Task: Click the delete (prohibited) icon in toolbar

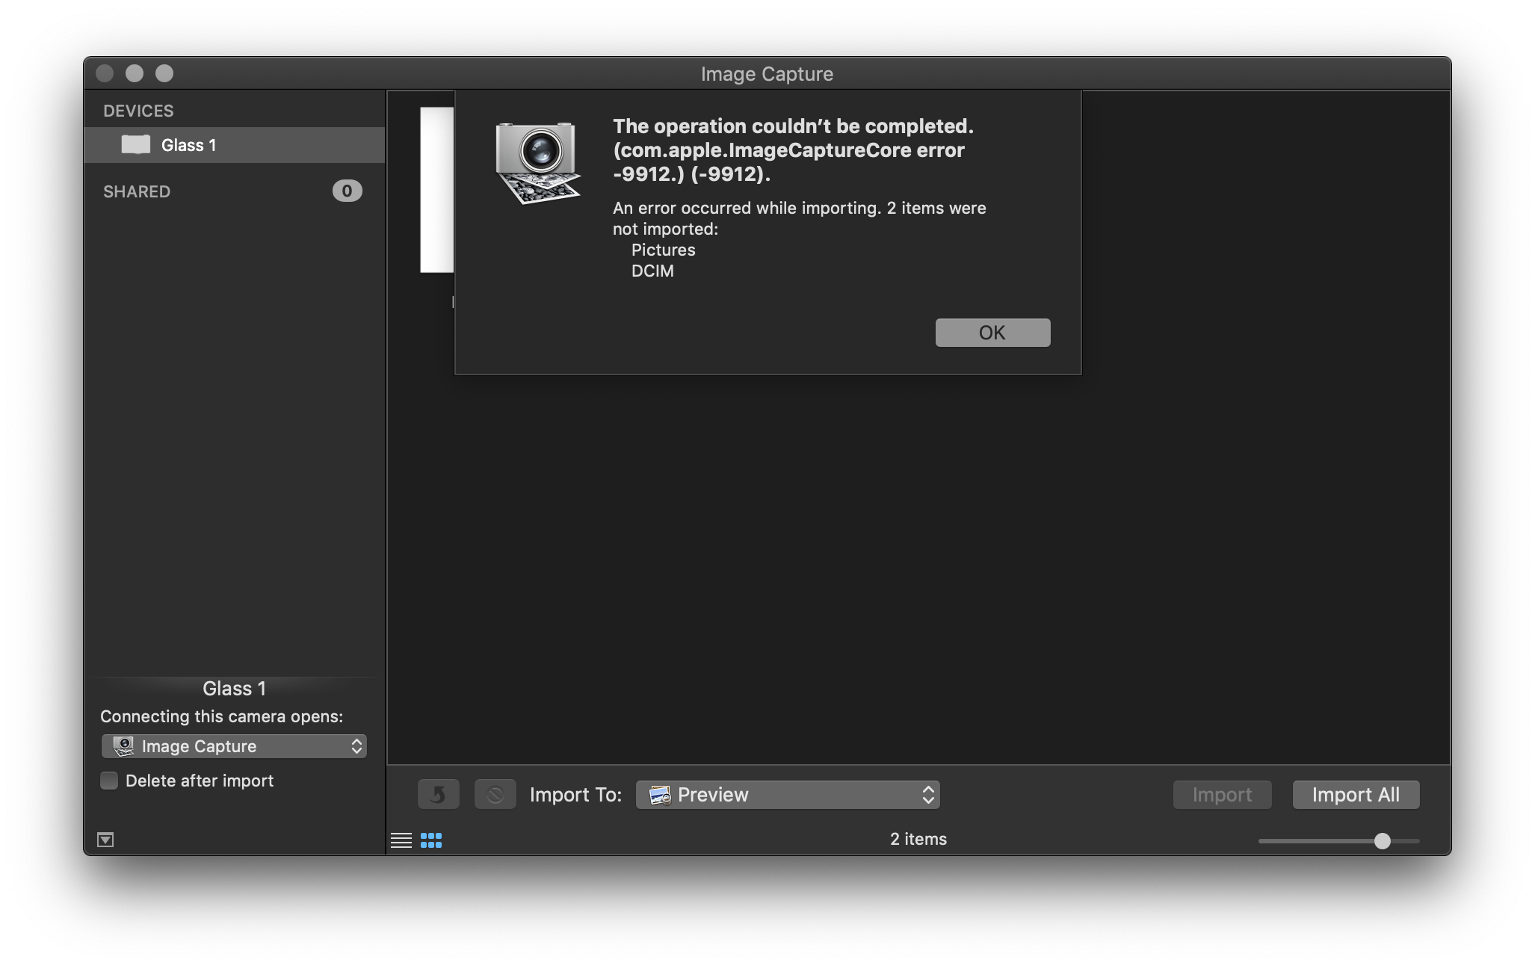Action: pyautogui.click(x=495, y=794)
